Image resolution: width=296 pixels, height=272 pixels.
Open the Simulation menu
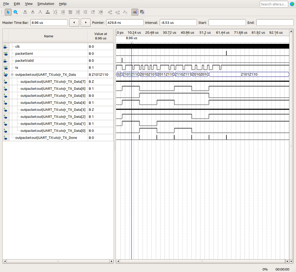pyautogui.click(x=46, y=4)
